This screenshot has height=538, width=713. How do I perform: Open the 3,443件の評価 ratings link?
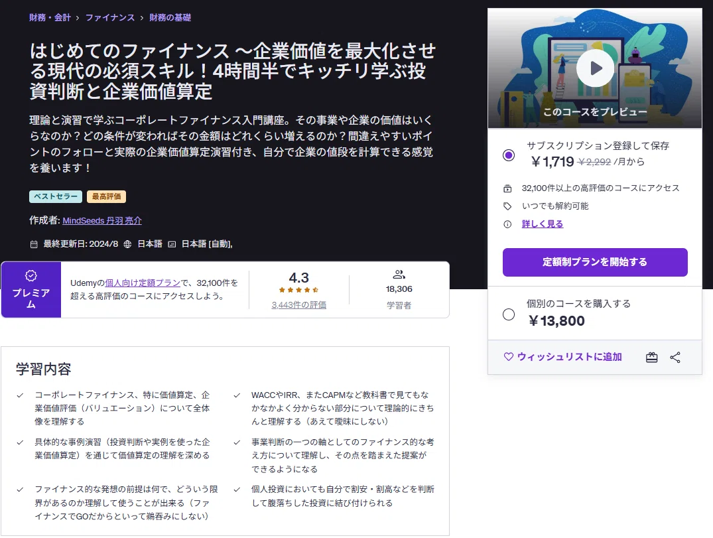coord(298,304)
